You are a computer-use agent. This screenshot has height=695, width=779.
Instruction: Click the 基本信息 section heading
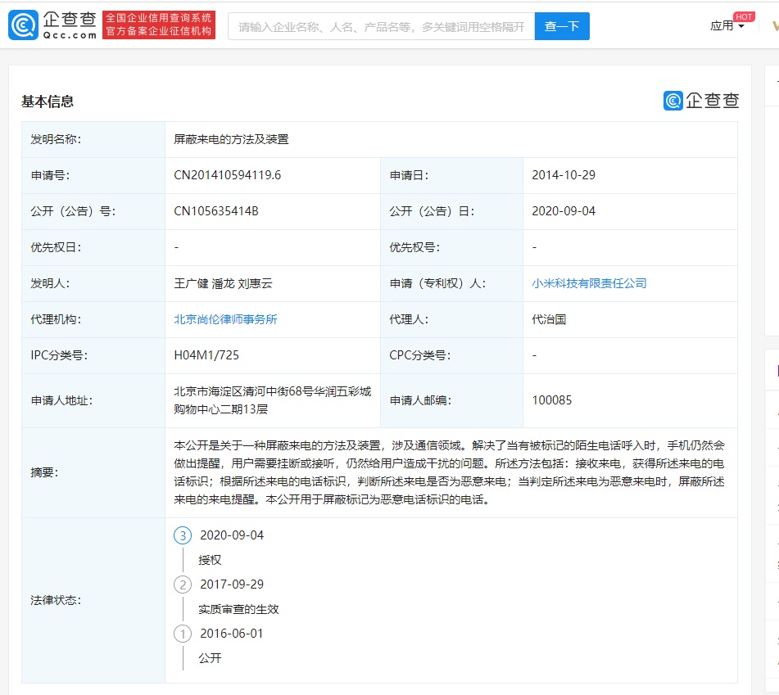point(48,102)
